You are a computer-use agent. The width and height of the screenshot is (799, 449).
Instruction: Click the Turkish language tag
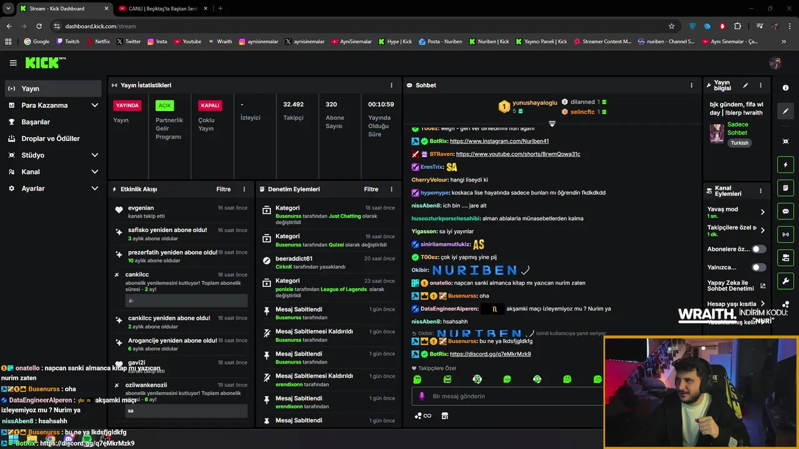739,143
